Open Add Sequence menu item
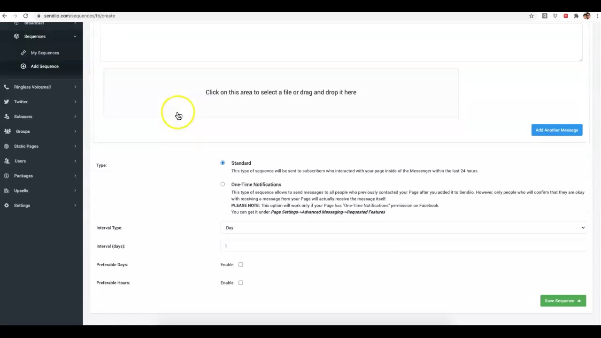The image size is (601, 338). [x=45, y=66]
